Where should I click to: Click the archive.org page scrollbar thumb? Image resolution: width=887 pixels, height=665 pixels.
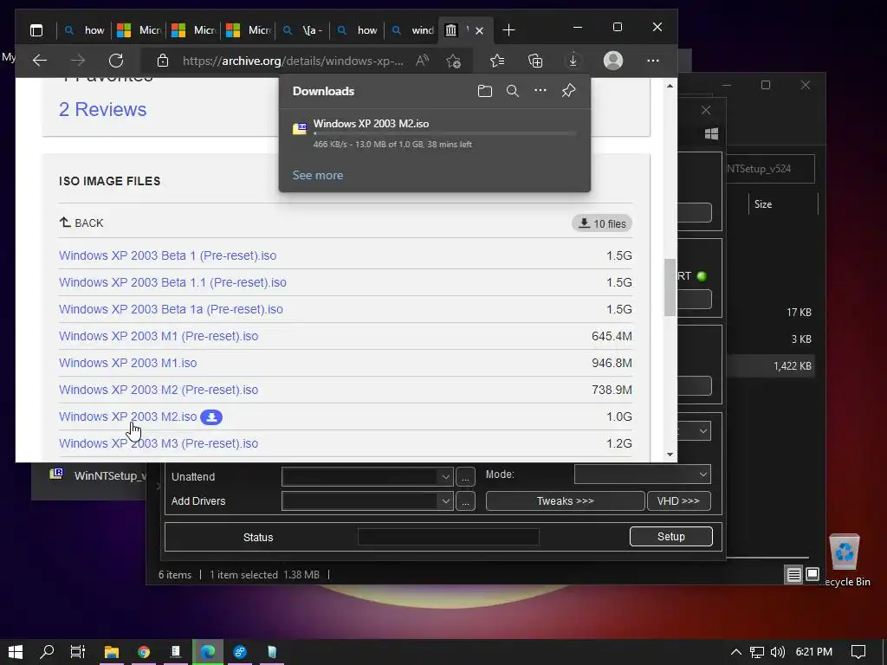click(x=670, y=287)
